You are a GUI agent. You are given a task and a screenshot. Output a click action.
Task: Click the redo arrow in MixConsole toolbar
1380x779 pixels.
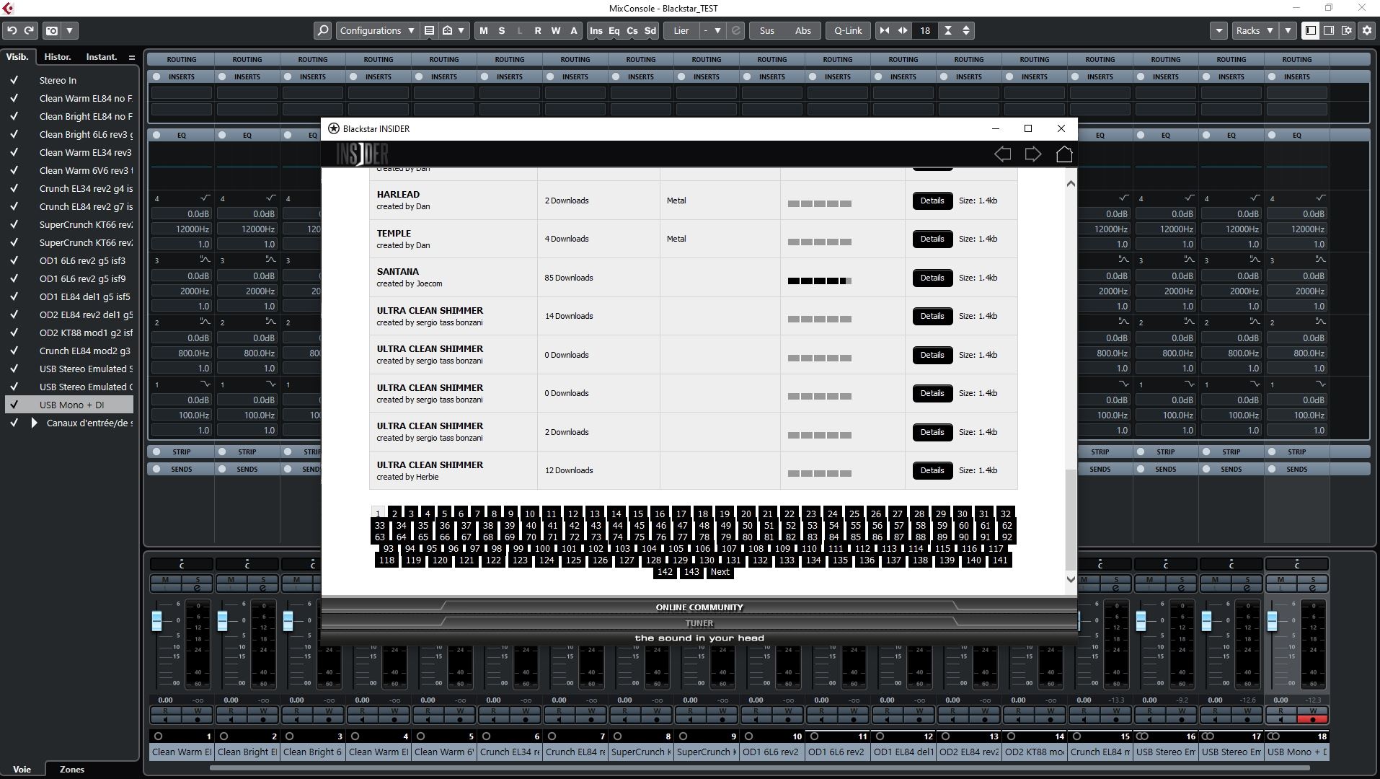click(29, 30)
